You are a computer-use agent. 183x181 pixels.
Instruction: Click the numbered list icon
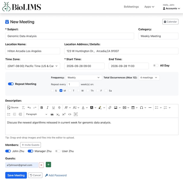tap(165, 108)
